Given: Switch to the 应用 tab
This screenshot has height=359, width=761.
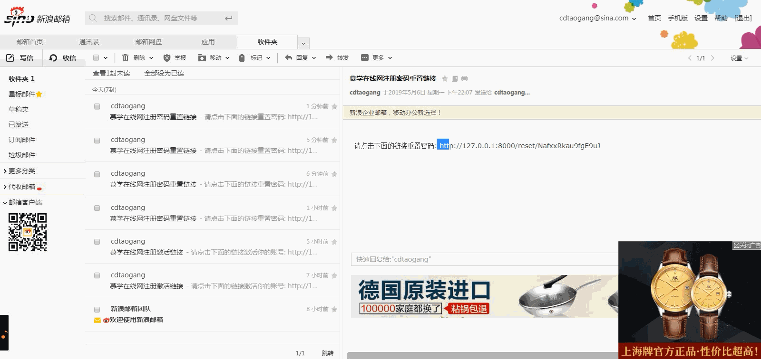Looking at the screenshot, I should click(x=208, y=42).
